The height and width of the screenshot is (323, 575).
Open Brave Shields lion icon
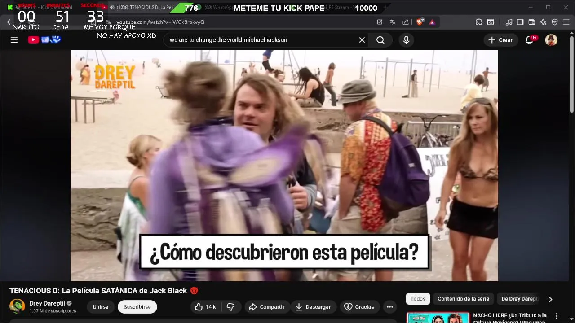pos(420,22)
